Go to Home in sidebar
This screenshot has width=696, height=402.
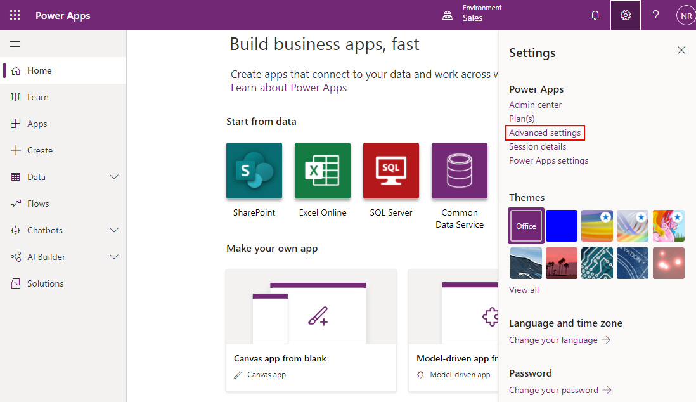[x=63, y=70]
